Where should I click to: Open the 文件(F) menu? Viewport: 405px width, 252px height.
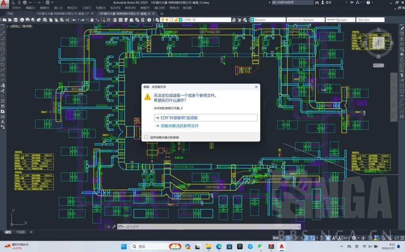(17, 7)
